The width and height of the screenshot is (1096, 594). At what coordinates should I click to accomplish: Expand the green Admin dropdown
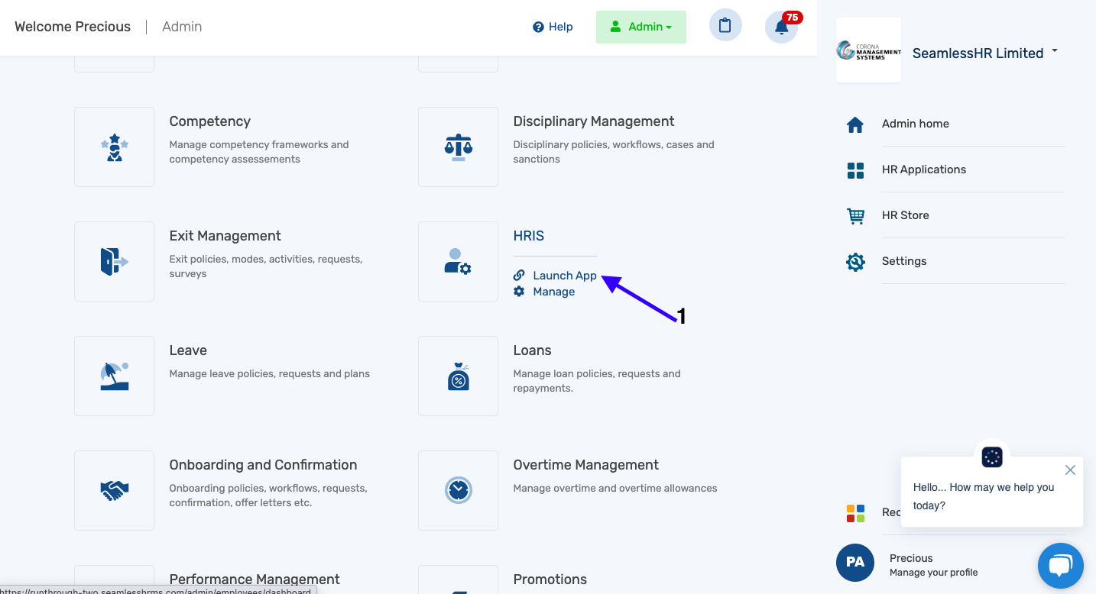640,25
